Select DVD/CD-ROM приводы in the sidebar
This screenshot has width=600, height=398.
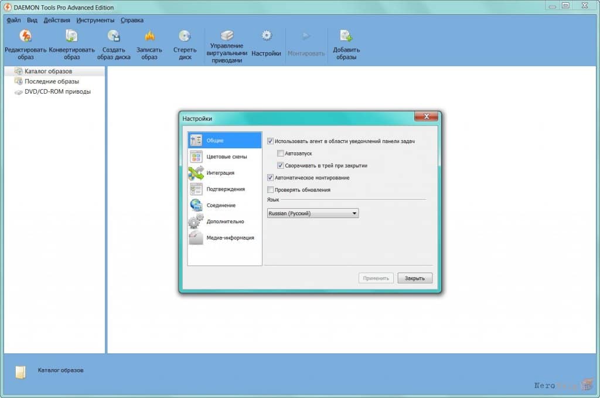[57, 92]
